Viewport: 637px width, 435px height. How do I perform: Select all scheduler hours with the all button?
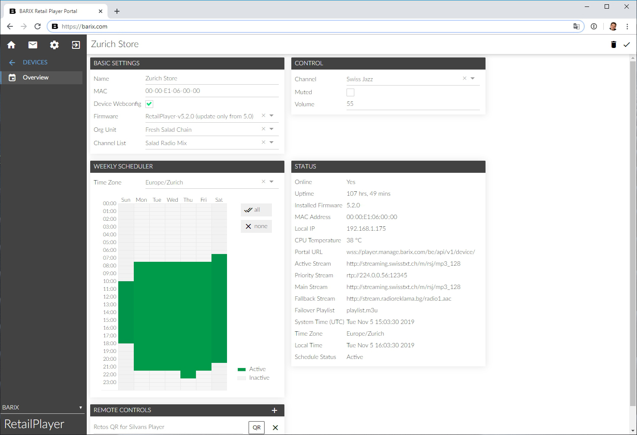point(256,210)
